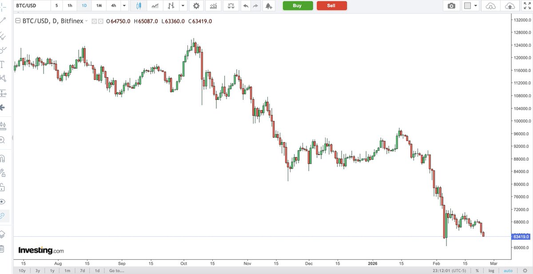Toggle log scale mode
Screen dimensions: 533x274
click(492, 270)
